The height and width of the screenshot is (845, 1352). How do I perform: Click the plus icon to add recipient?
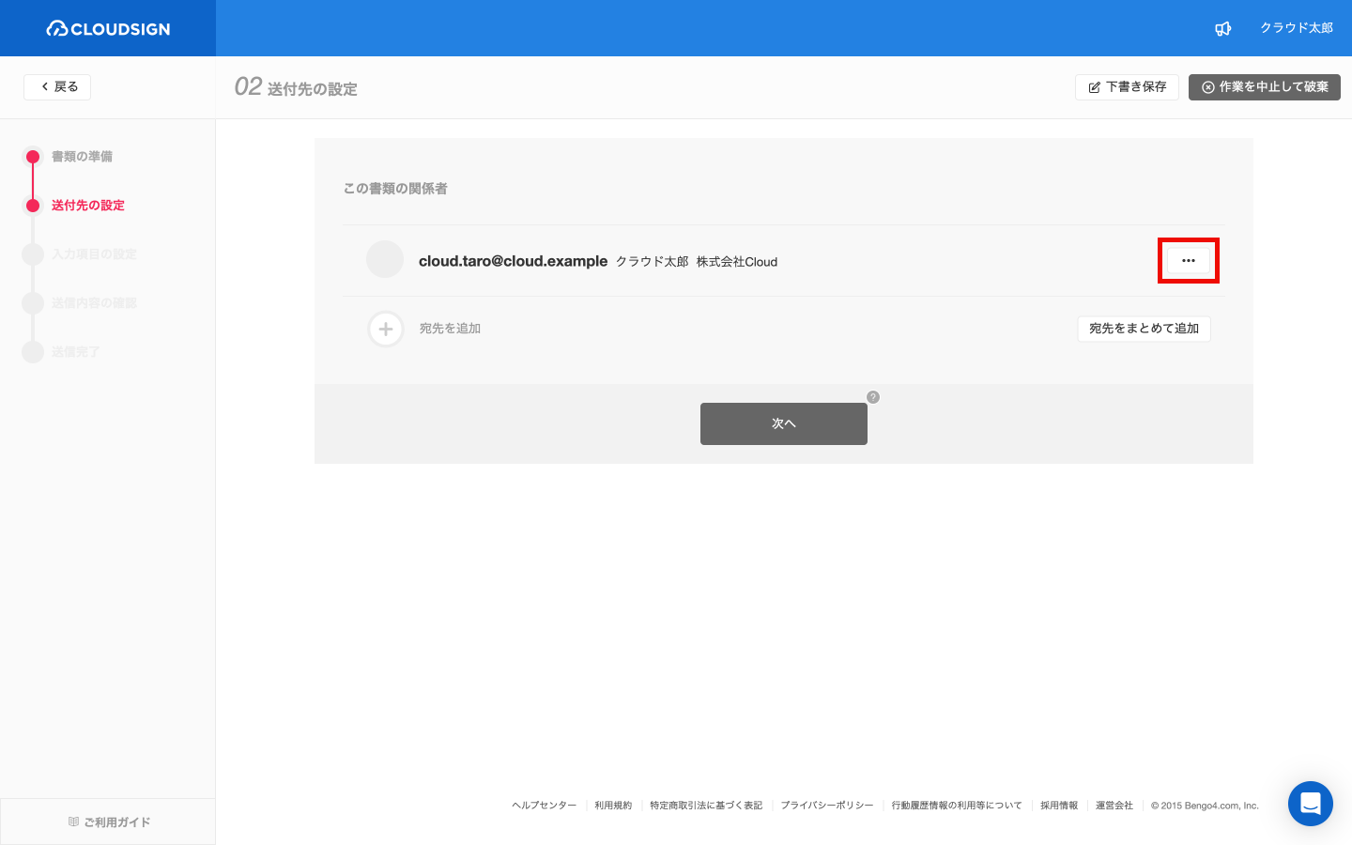tap(385, 329)
